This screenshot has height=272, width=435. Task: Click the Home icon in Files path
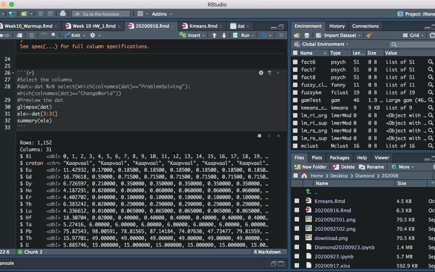coord(304,176)
